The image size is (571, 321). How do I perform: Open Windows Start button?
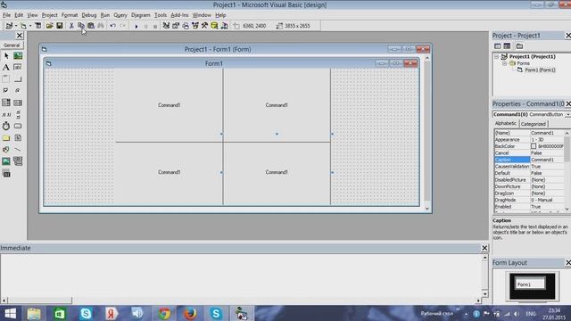click(10, 313)
